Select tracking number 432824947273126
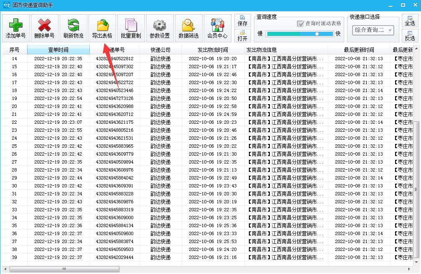The width and height of the screenshot is (421, 274). (x=114, y=98)
